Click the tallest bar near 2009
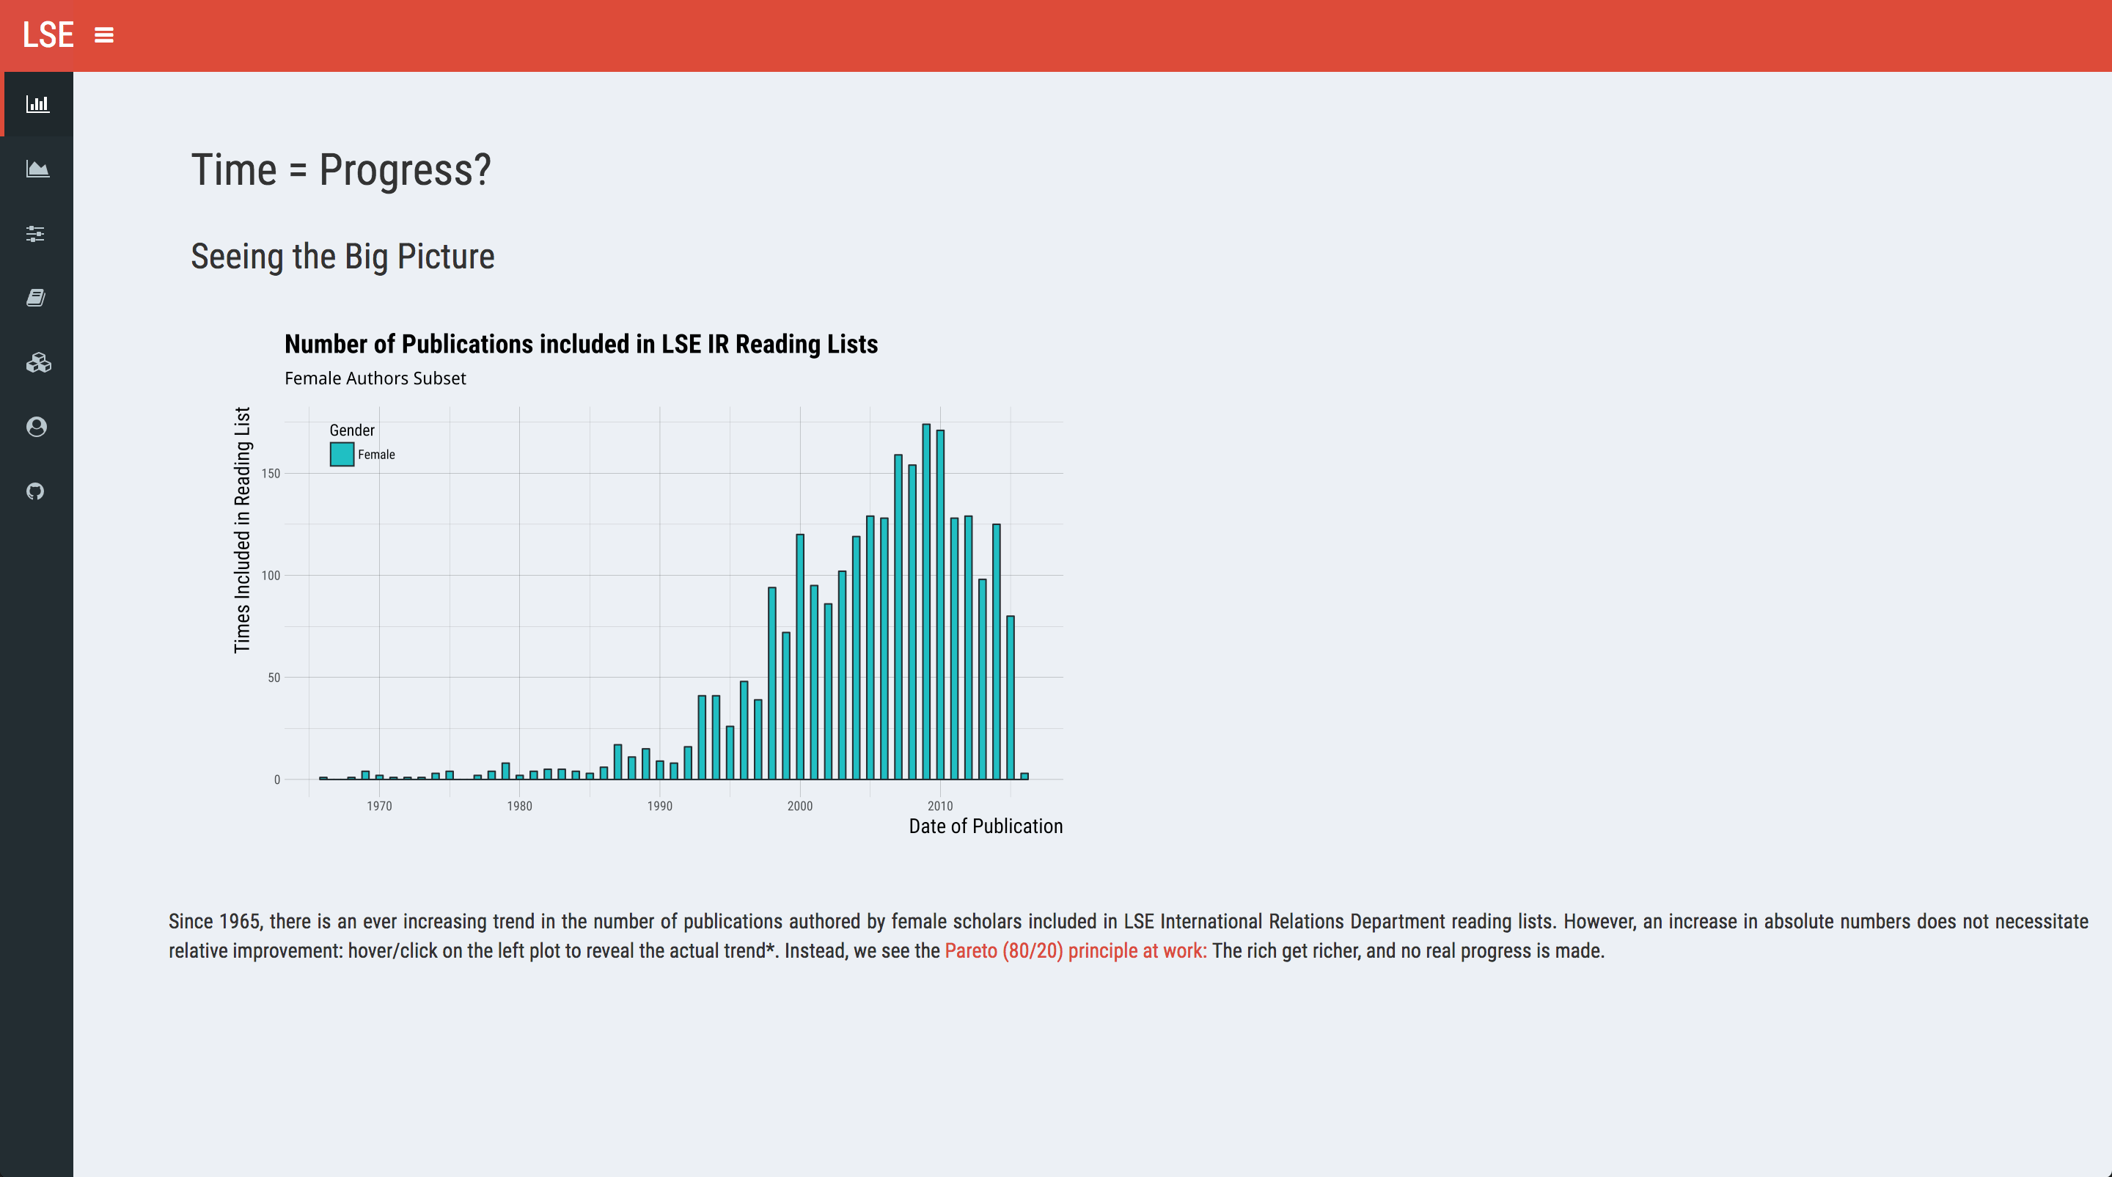This screenshot has width=2112, height=1177. [x=926, y=601]
